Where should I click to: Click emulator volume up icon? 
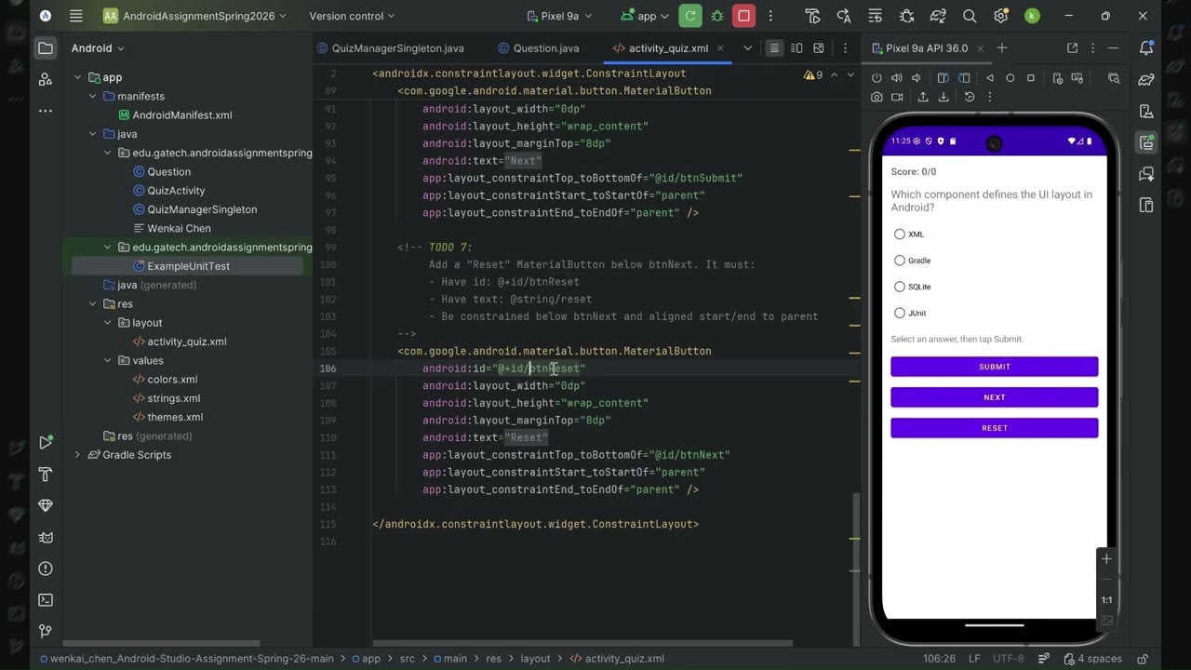pyautogui.click(x=896, y=78)
